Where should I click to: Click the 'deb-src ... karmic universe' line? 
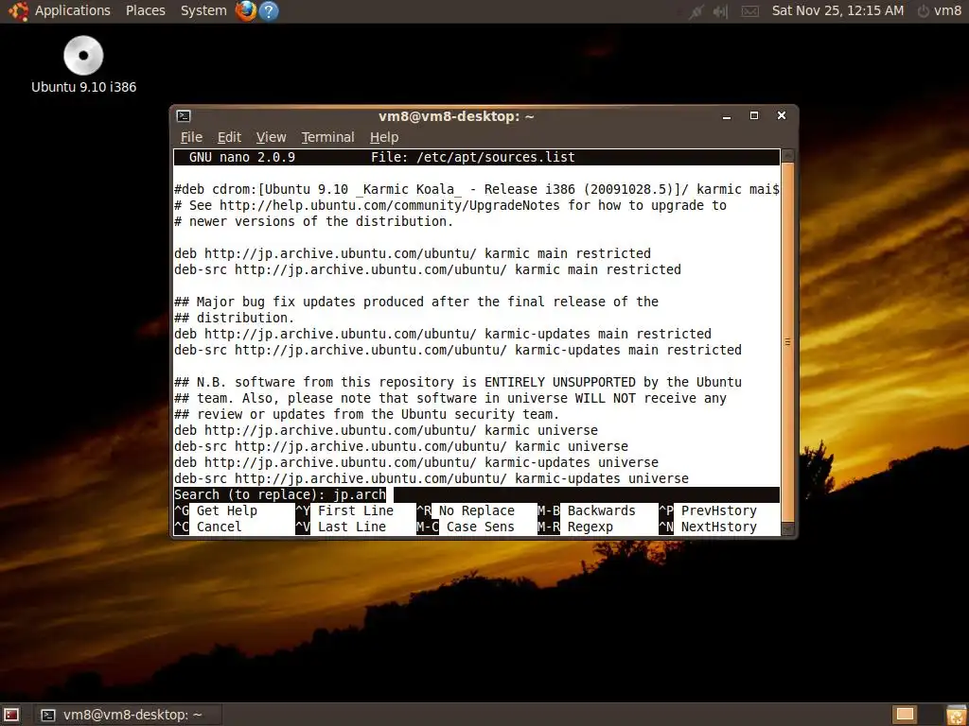(x=401, y=446)
